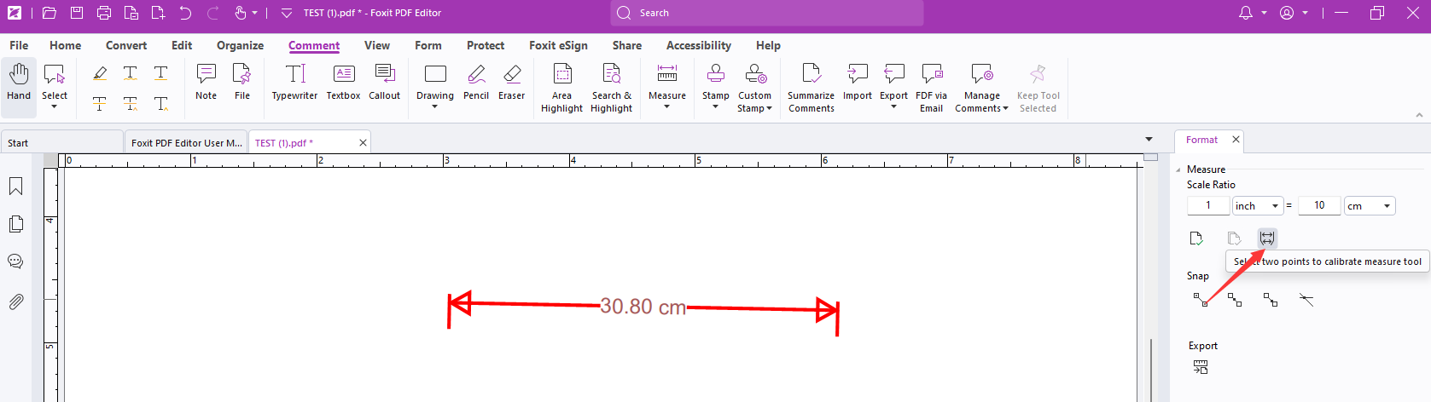Open the cm unit dropdown
This screenshot has width=1431, height=402.
(1370, 206)
